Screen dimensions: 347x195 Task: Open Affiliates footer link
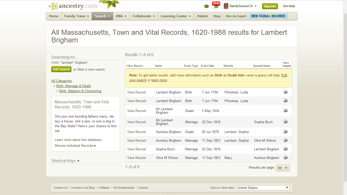(x=104, y=188)
